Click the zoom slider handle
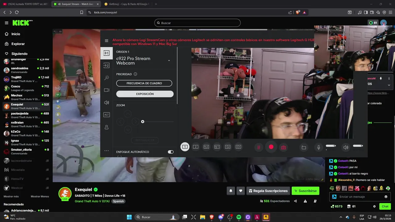Image resolution: width=395 pixels, height=222 pixels. click(143, 121)
